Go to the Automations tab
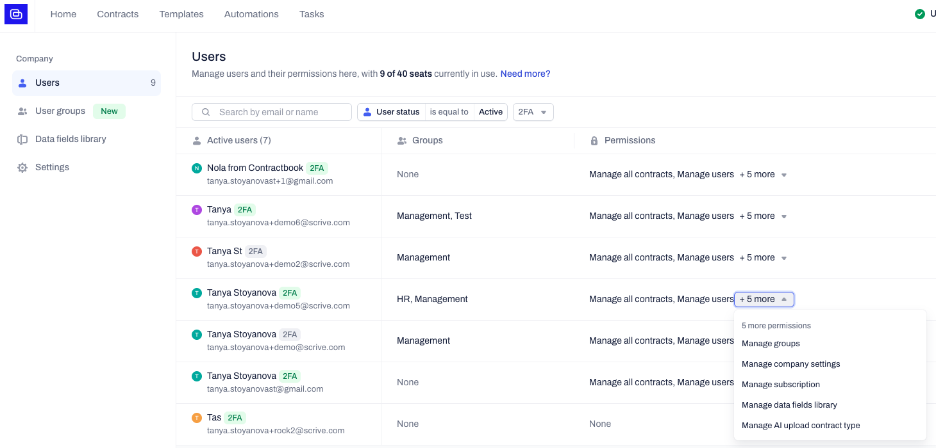The width and height of the screenshot is (936, 448). click(251, 14)
